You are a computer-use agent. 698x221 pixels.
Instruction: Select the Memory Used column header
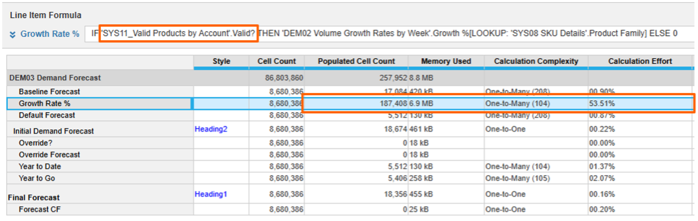446,61
